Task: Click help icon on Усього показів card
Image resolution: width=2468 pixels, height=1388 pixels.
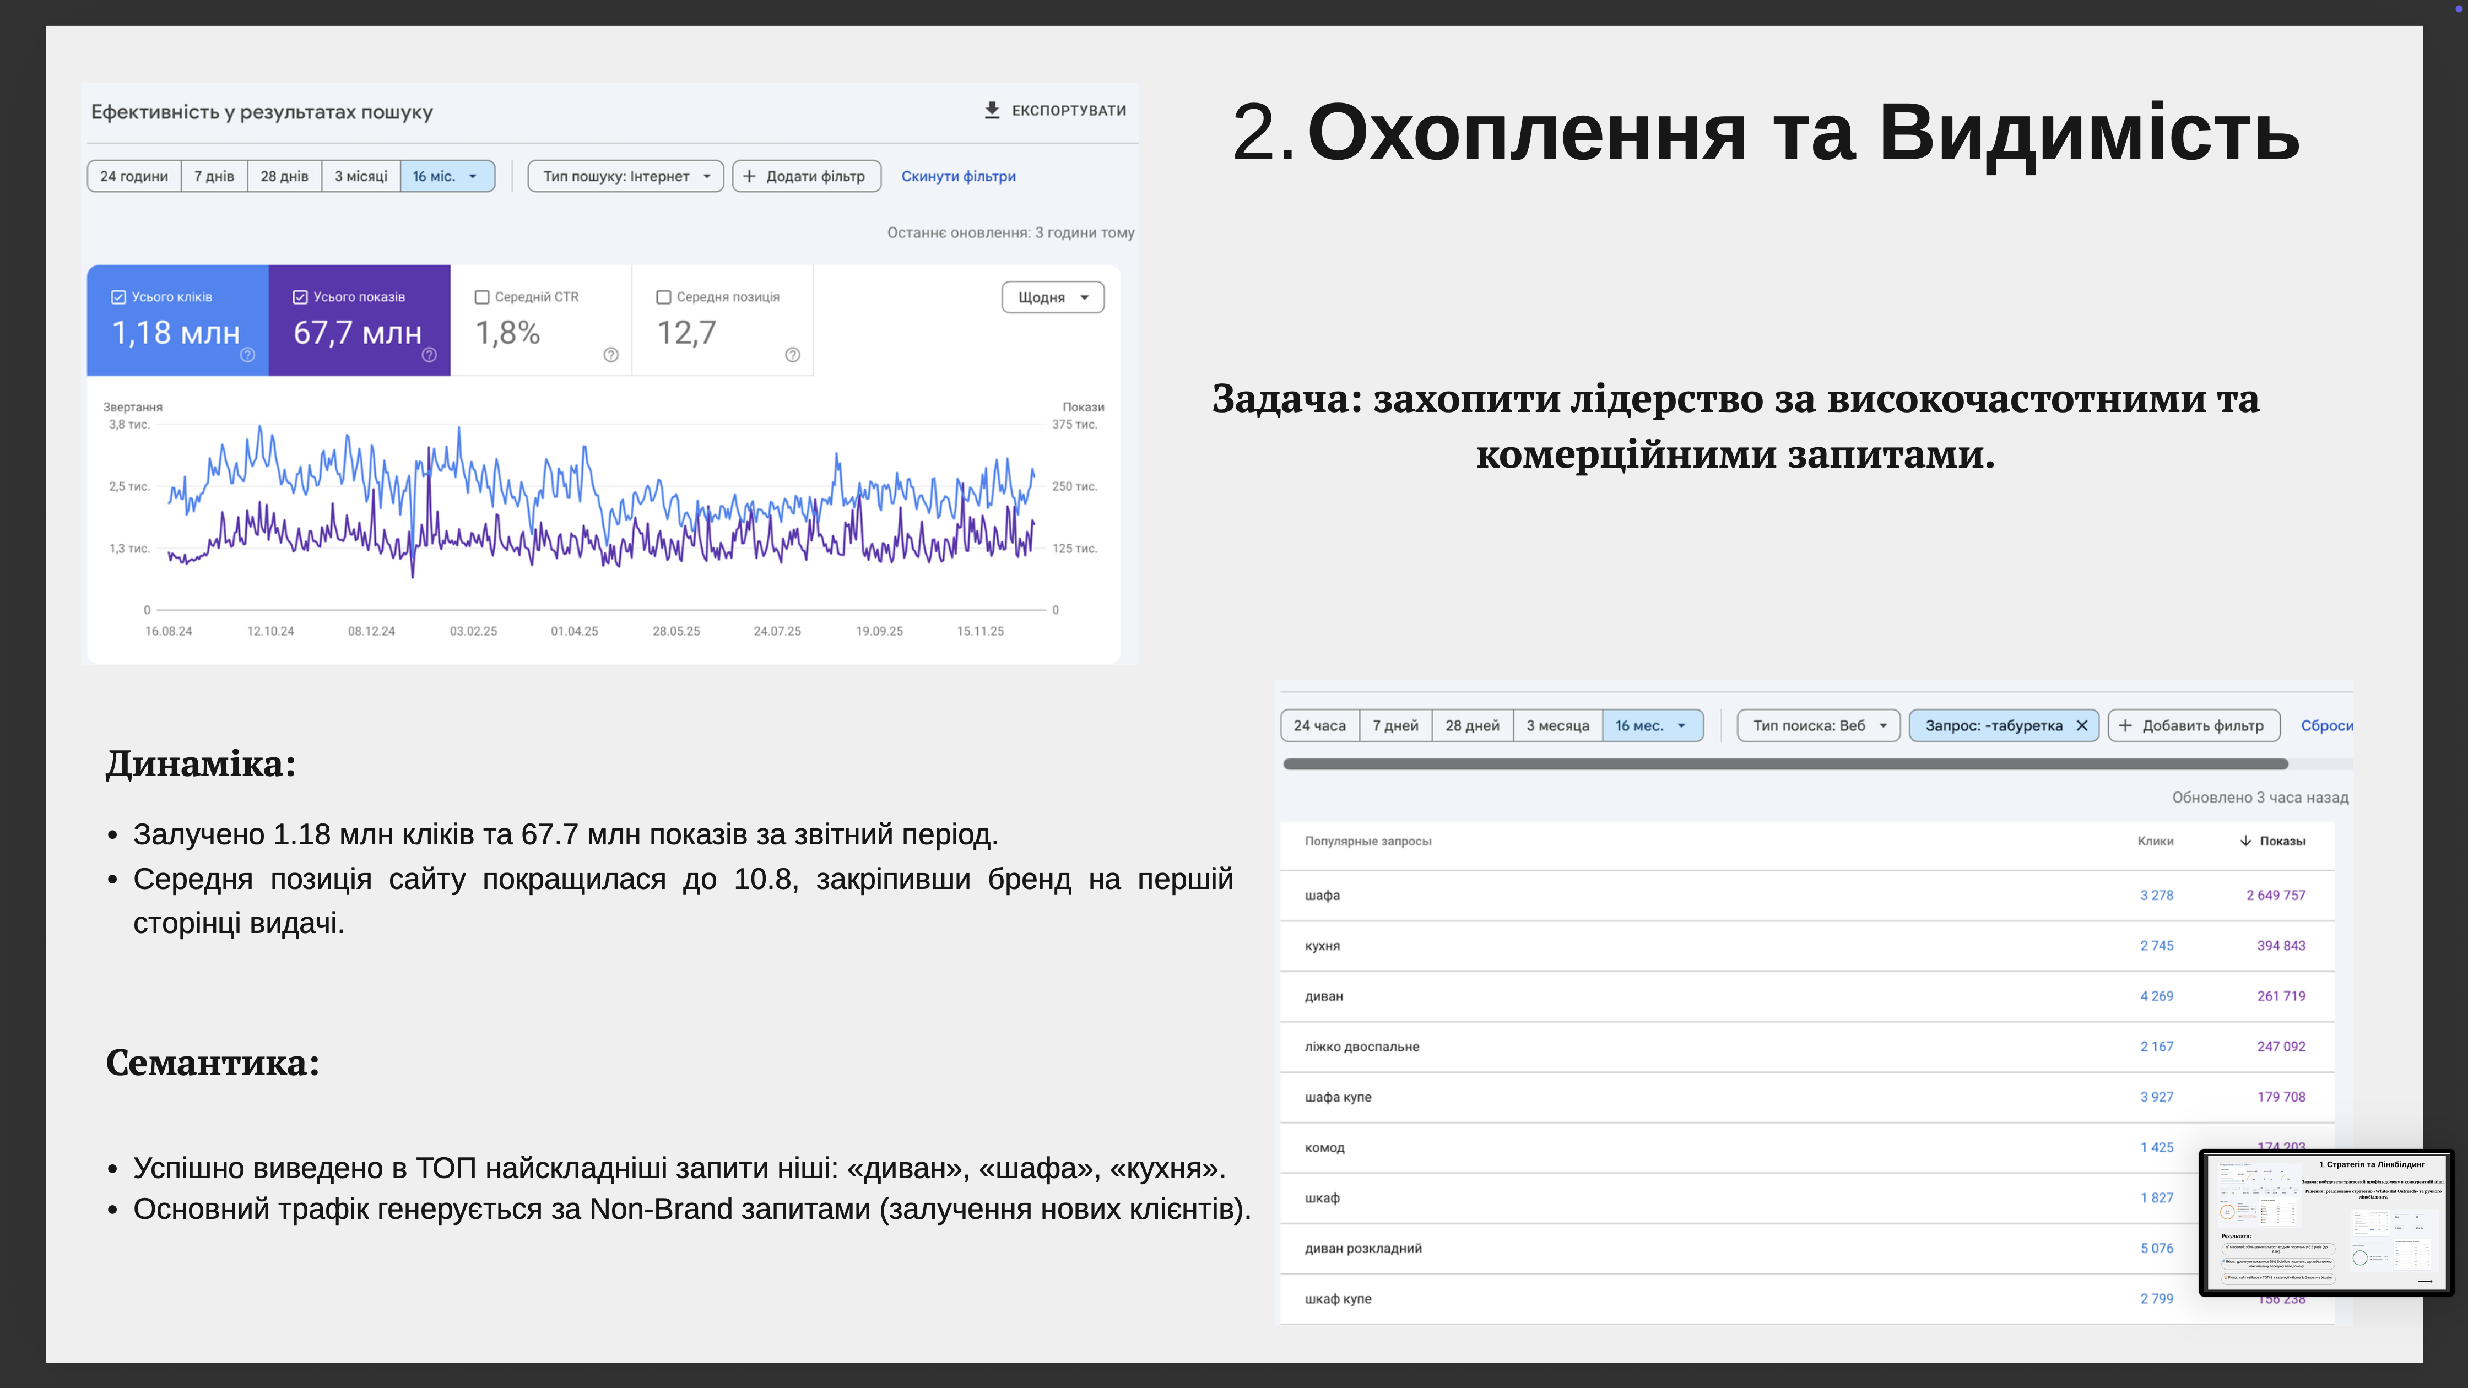Action: (x=429, y=354)
